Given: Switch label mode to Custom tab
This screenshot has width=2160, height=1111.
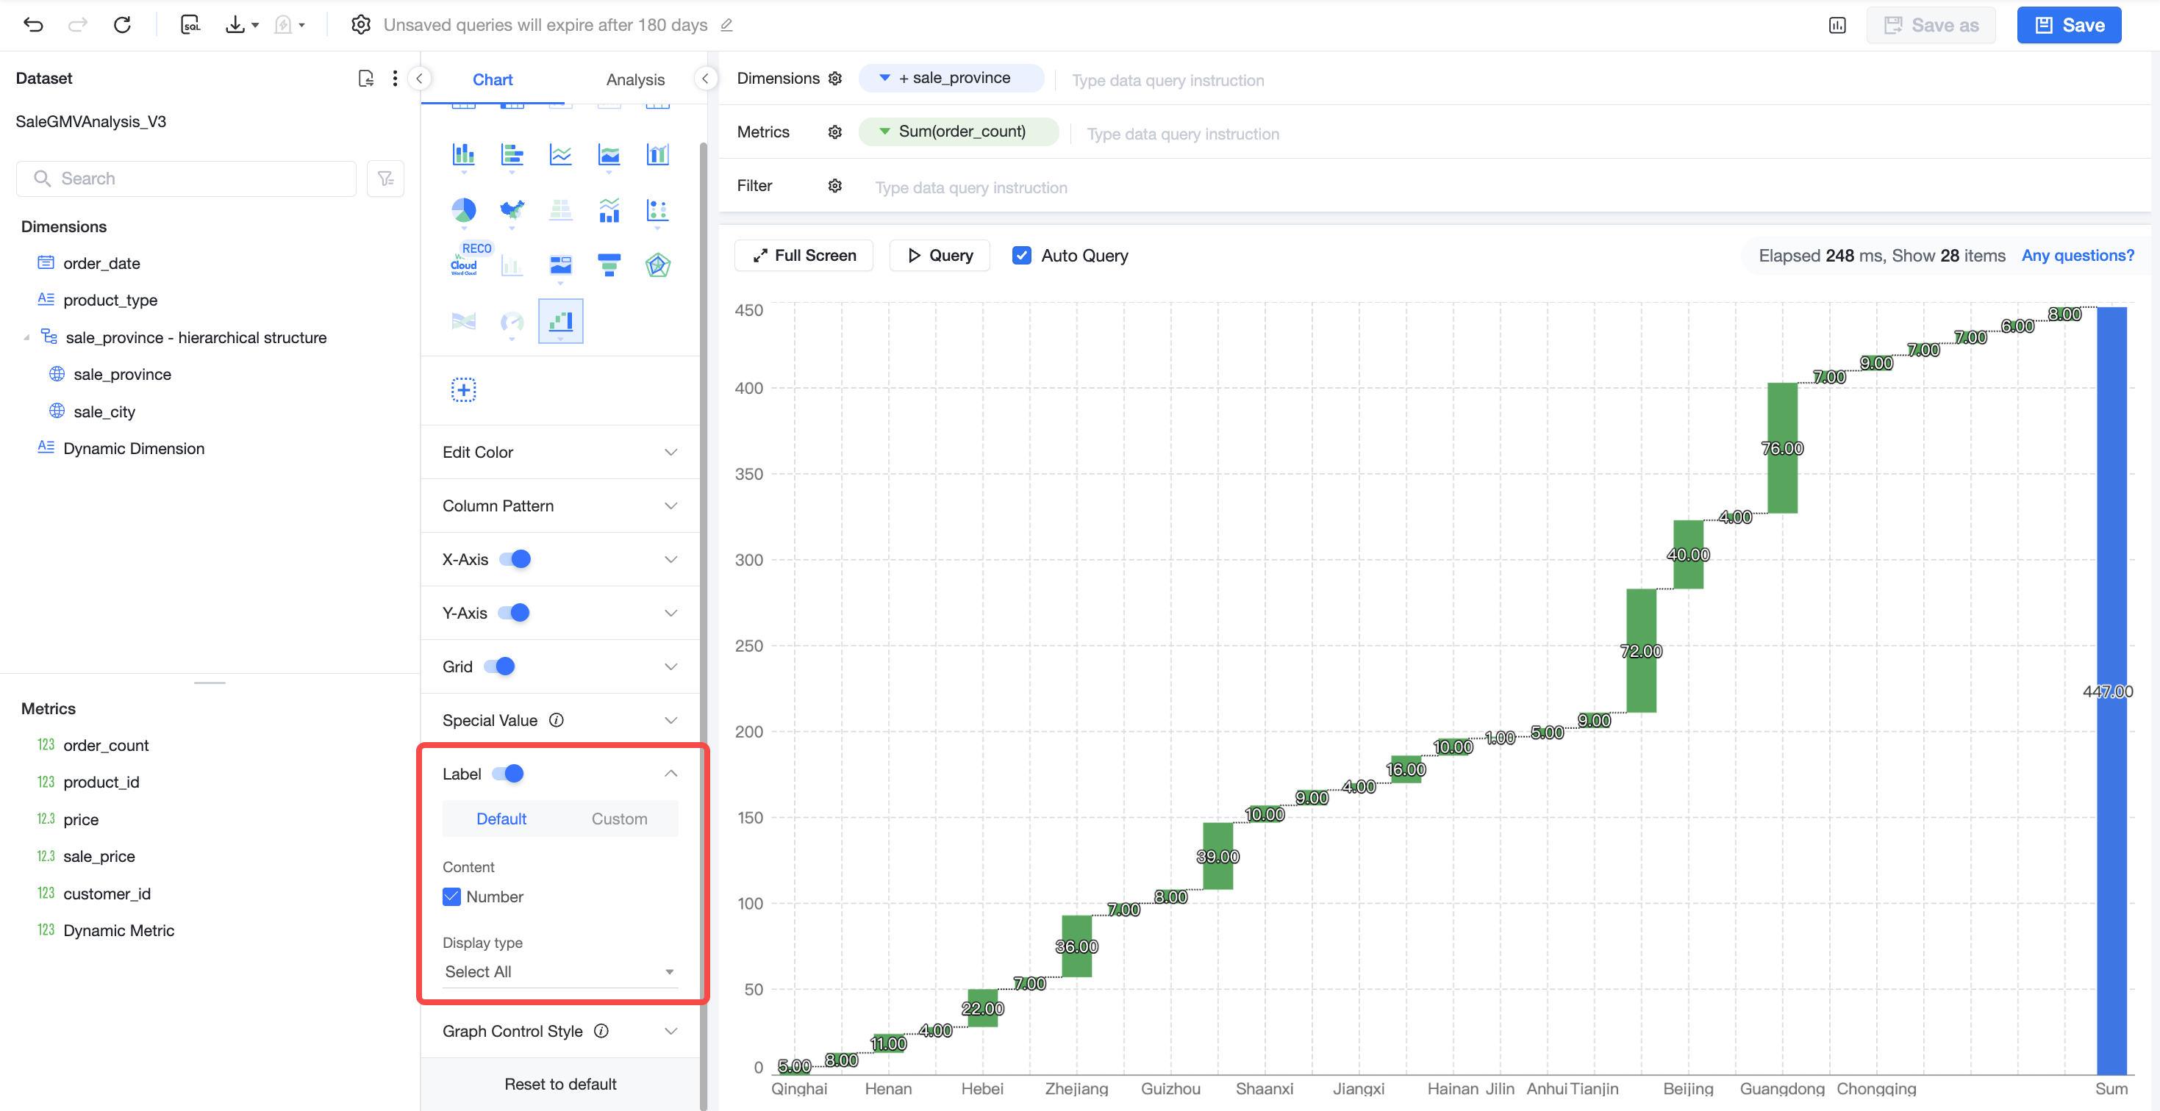Looking at the screenshot, I should pyautogui.click(x=620, y=819).
